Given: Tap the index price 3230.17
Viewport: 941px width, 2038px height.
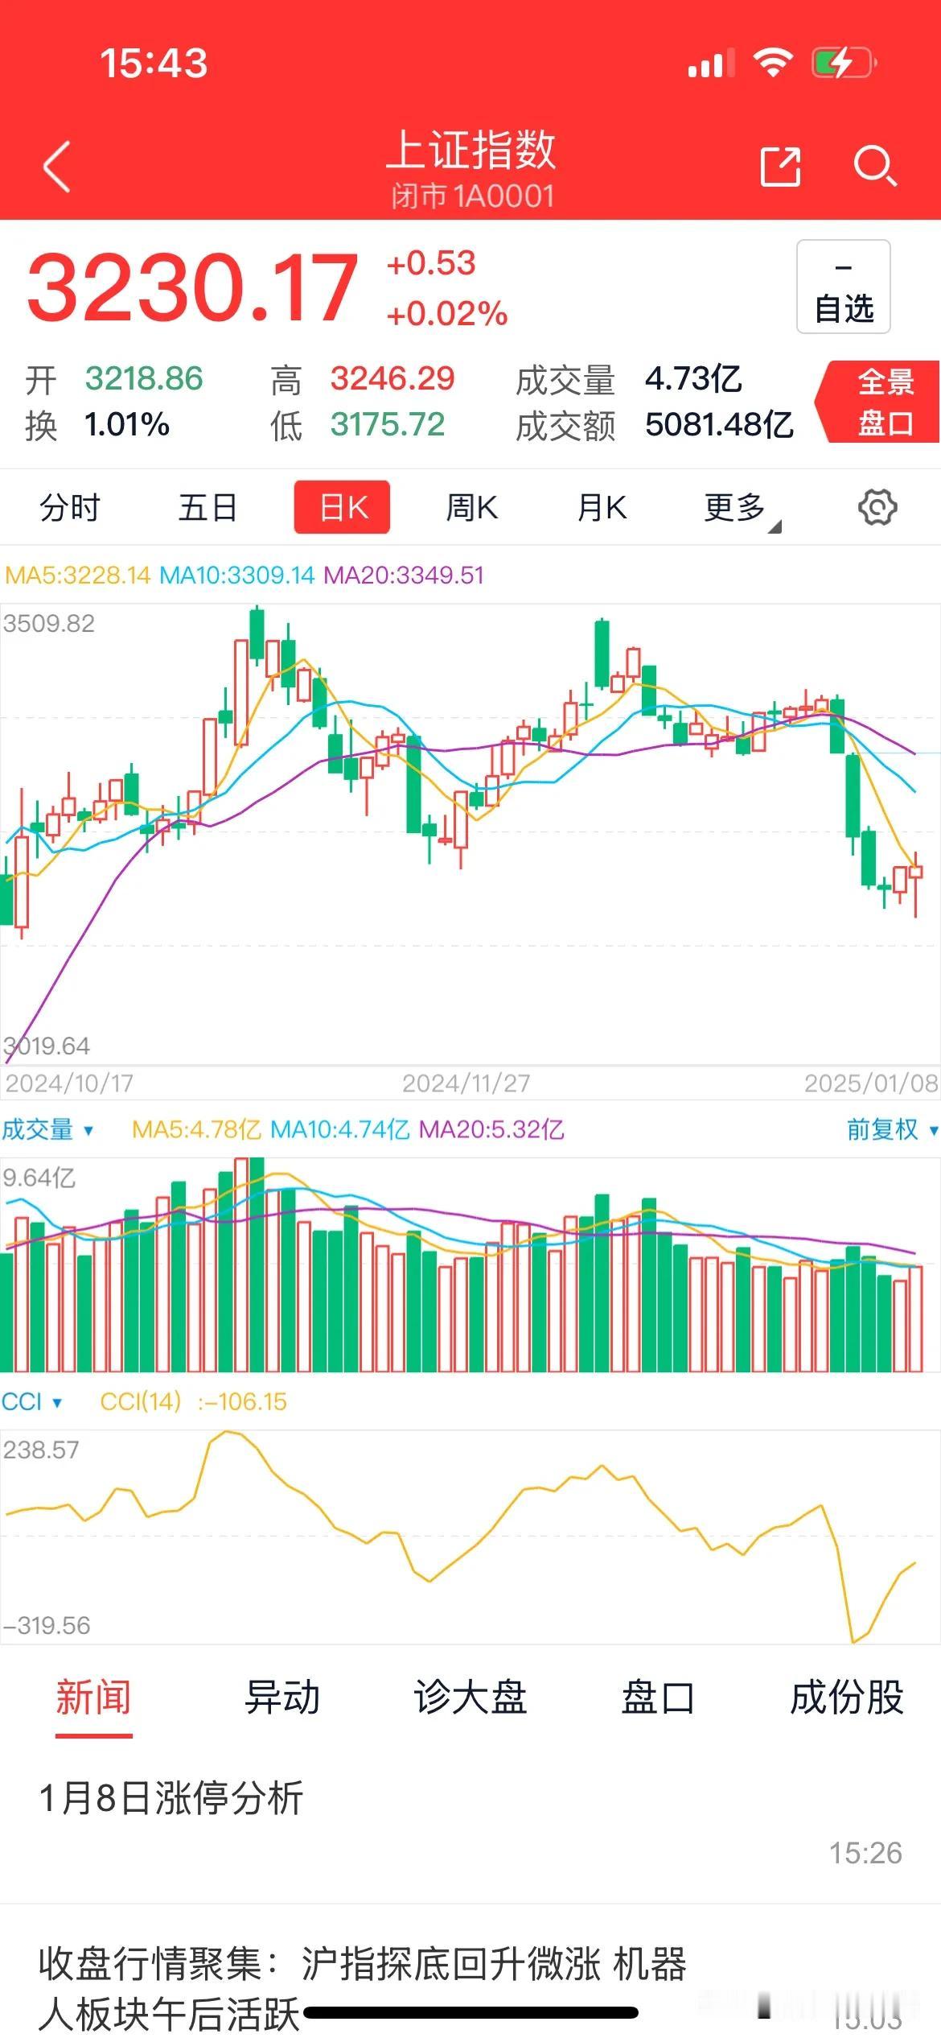Looking at the screenshot, I should 193,287.
